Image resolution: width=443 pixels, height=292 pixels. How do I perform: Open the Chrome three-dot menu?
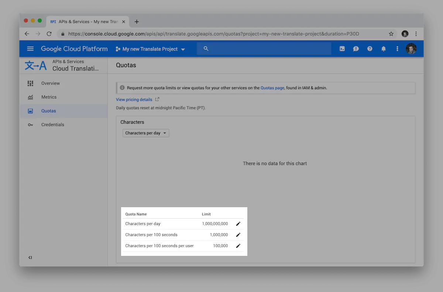tap(416, 34)
